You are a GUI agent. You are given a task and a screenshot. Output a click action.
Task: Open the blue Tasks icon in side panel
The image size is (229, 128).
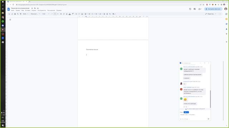pos(226,24)
